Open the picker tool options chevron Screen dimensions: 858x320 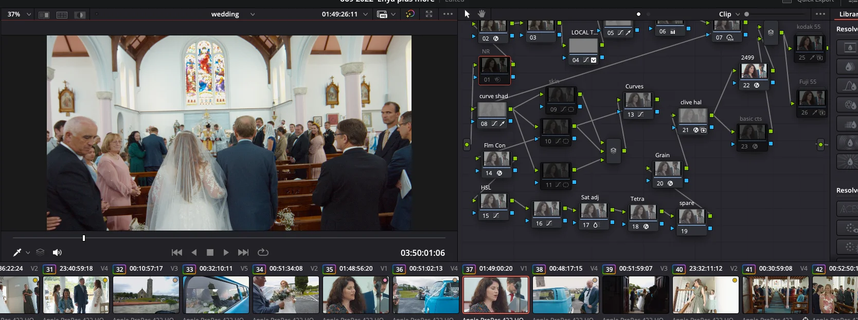pyautogui.click(x=28, y=253)
